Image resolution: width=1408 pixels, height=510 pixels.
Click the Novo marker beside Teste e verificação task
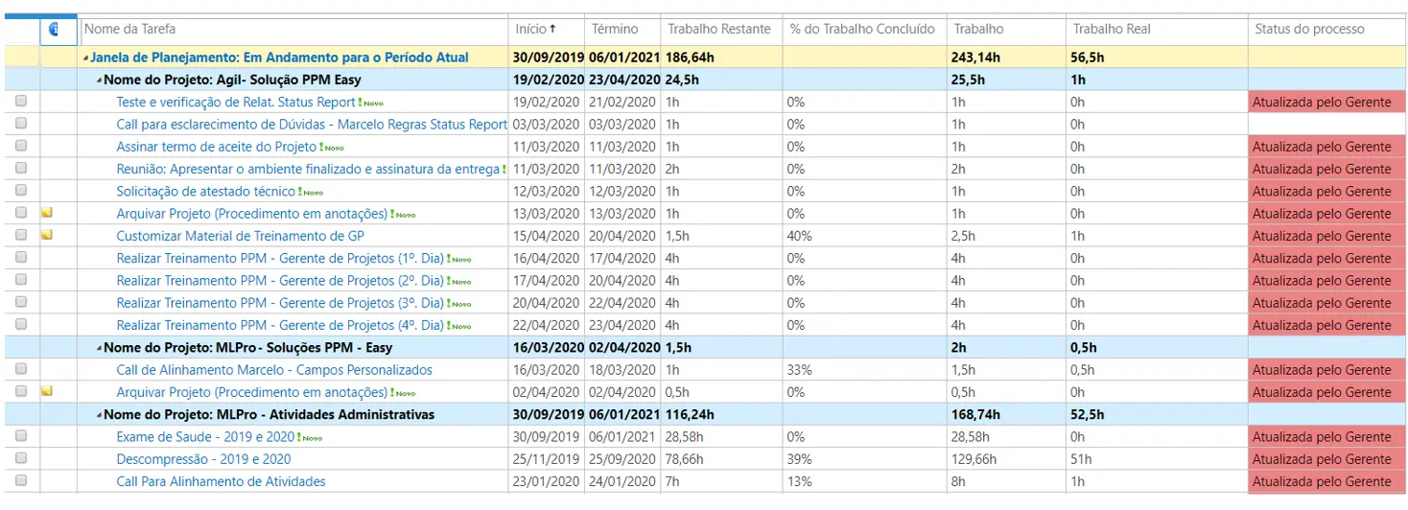coord(370,103)
